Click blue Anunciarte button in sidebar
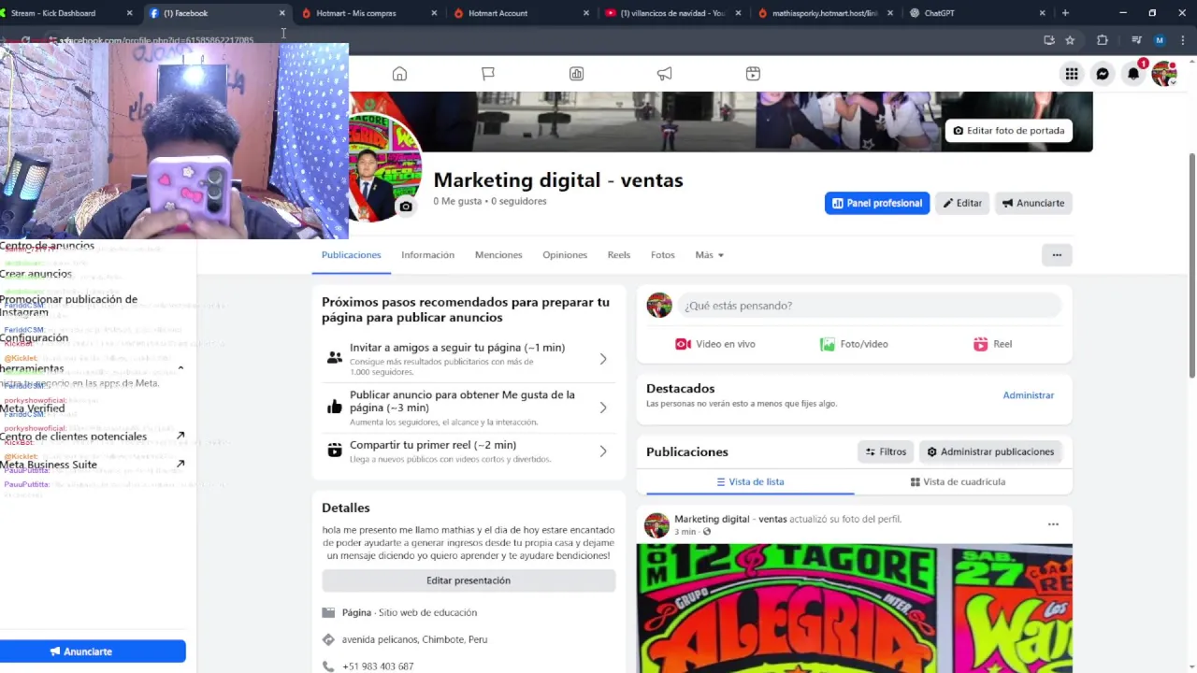Screen dimensions: 1197x673 point(93,652)
